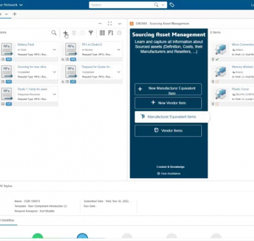Switch to tile grid view icon

tap(102, 32)
